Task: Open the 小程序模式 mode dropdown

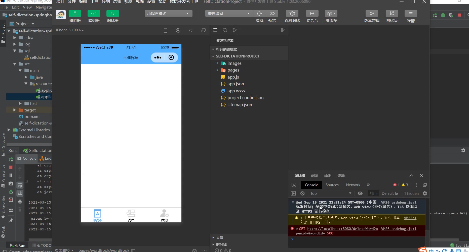Action: 168,14
